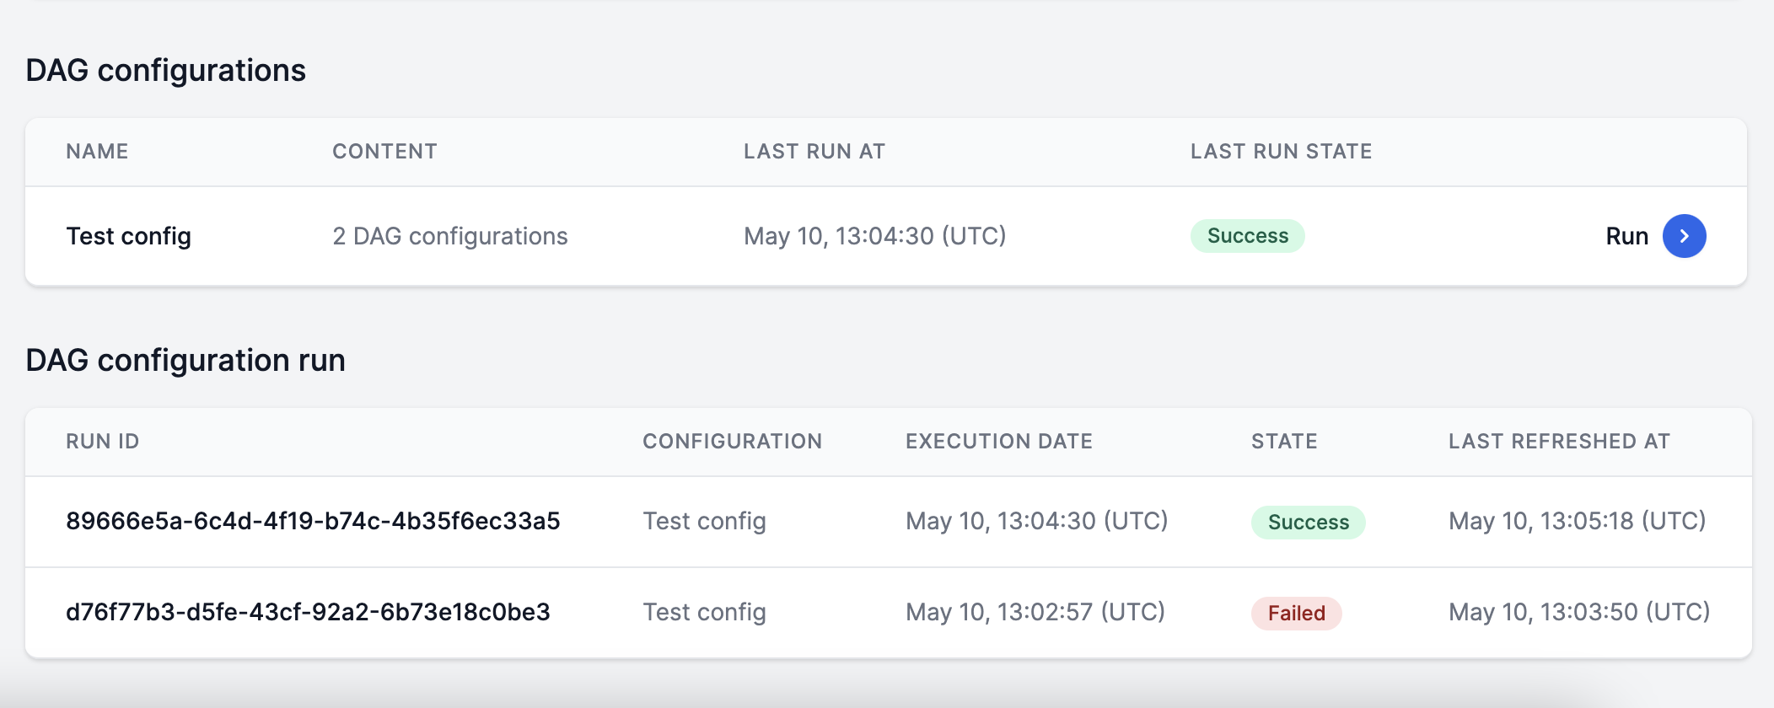Select the STATE column header
1774x708 pixels.
(x=1283, y=442)
